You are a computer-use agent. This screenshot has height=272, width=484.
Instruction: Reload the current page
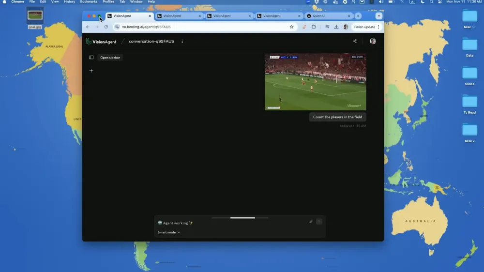pos(106,27)
